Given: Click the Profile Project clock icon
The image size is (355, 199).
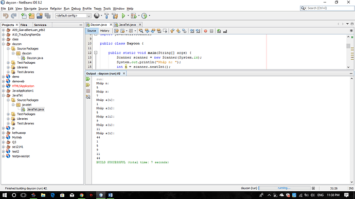Looking at the screenshot, I should click(144, 15).
